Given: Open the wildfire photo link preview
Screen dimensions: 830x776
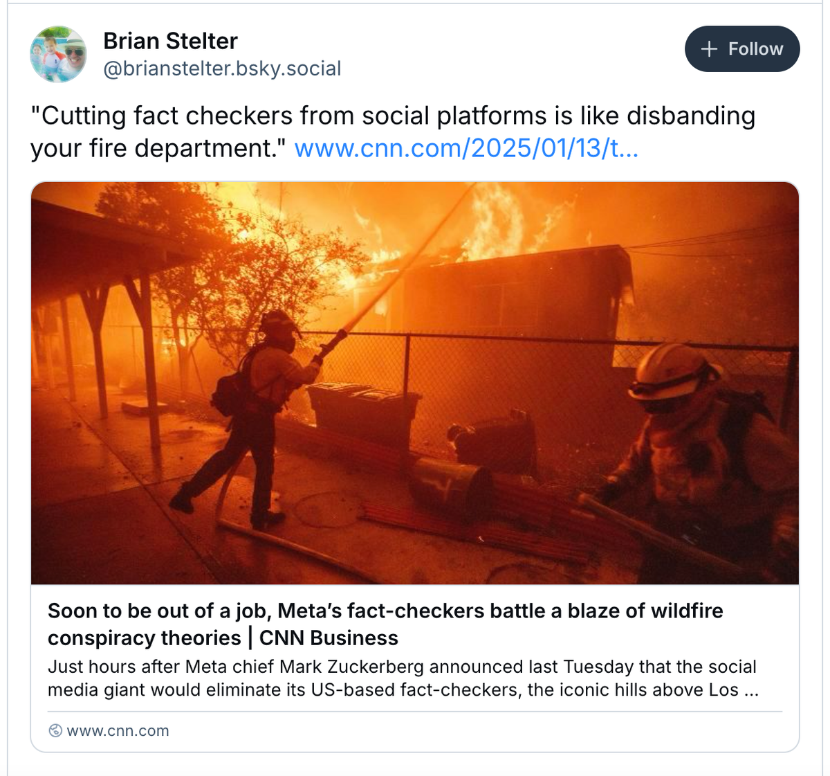Looking at the screenshot, I should coord(415,383).
